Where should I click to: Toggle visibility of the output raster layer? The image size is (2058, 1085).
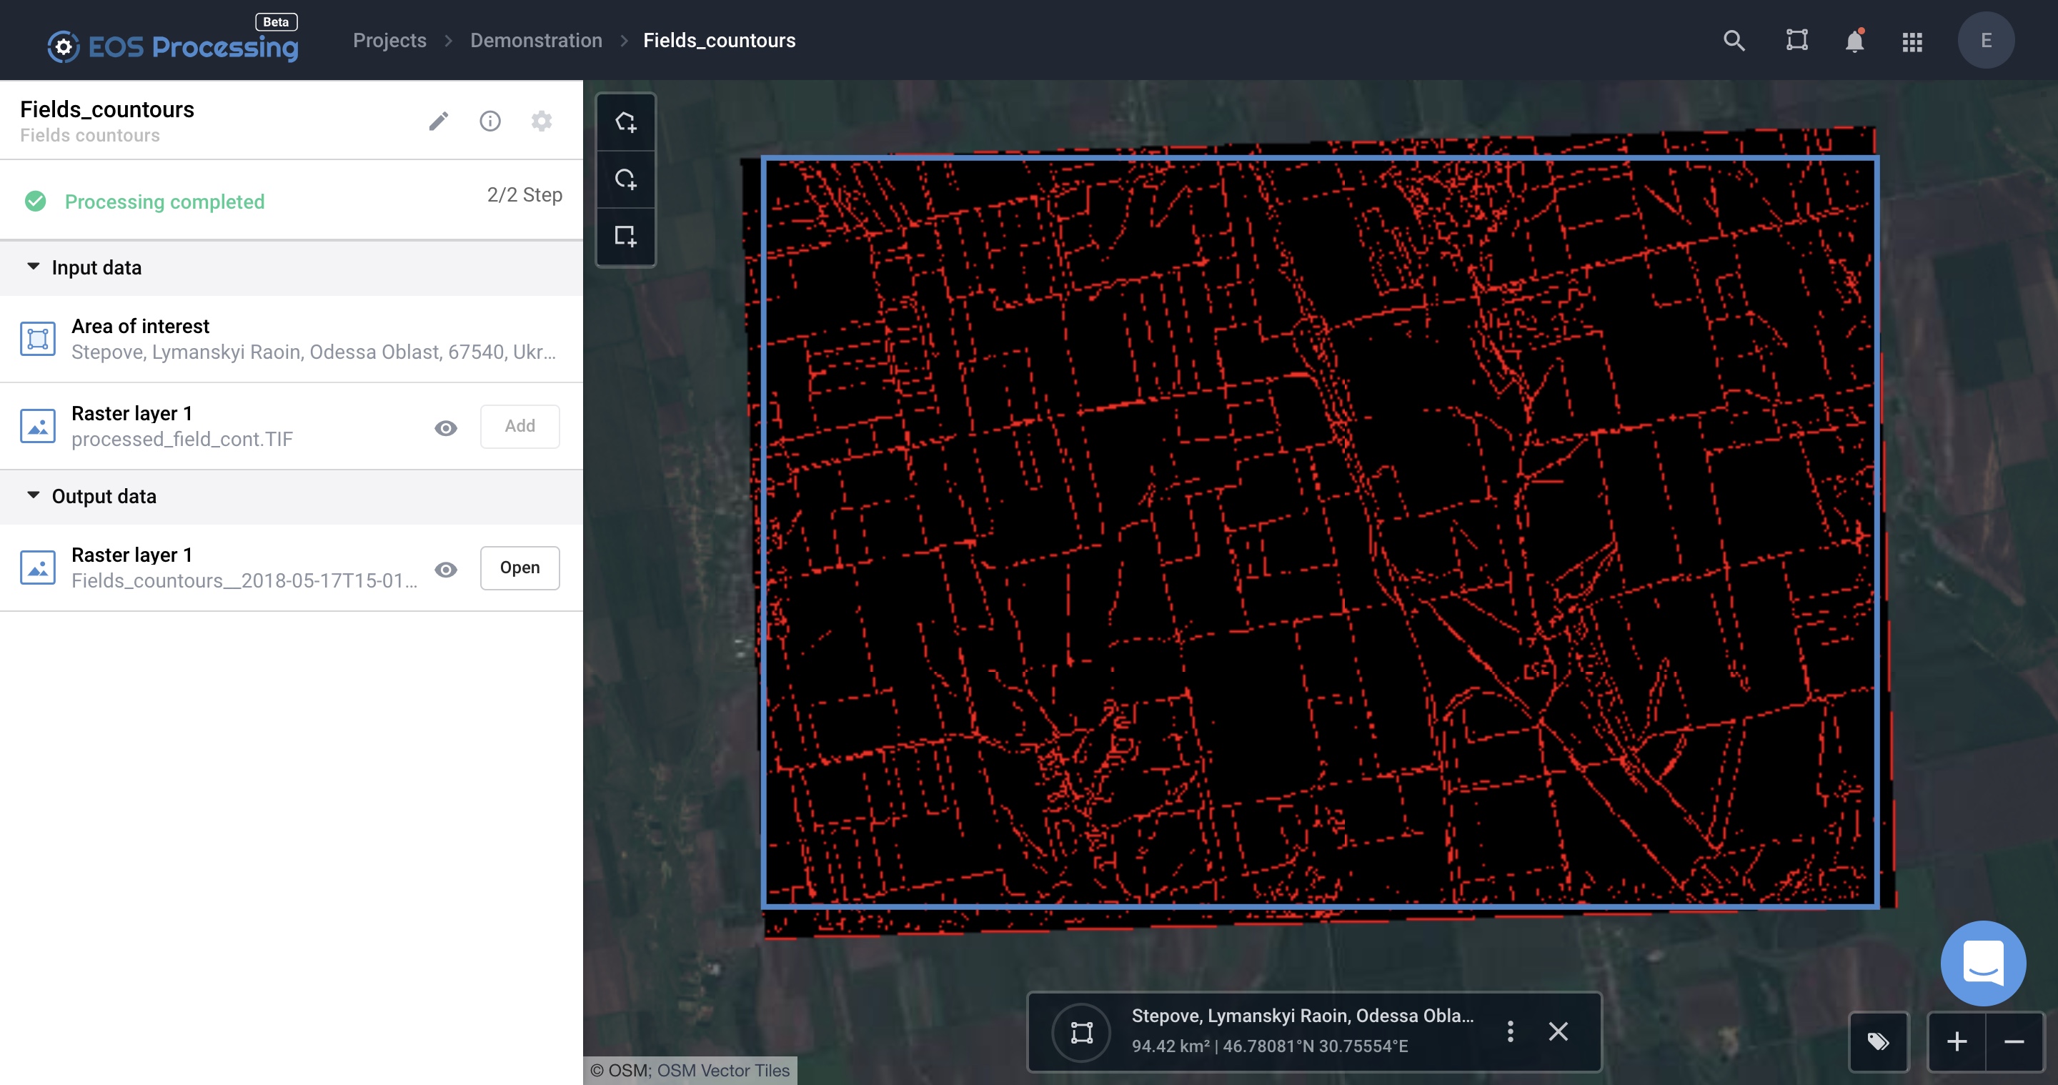point(446,570)
